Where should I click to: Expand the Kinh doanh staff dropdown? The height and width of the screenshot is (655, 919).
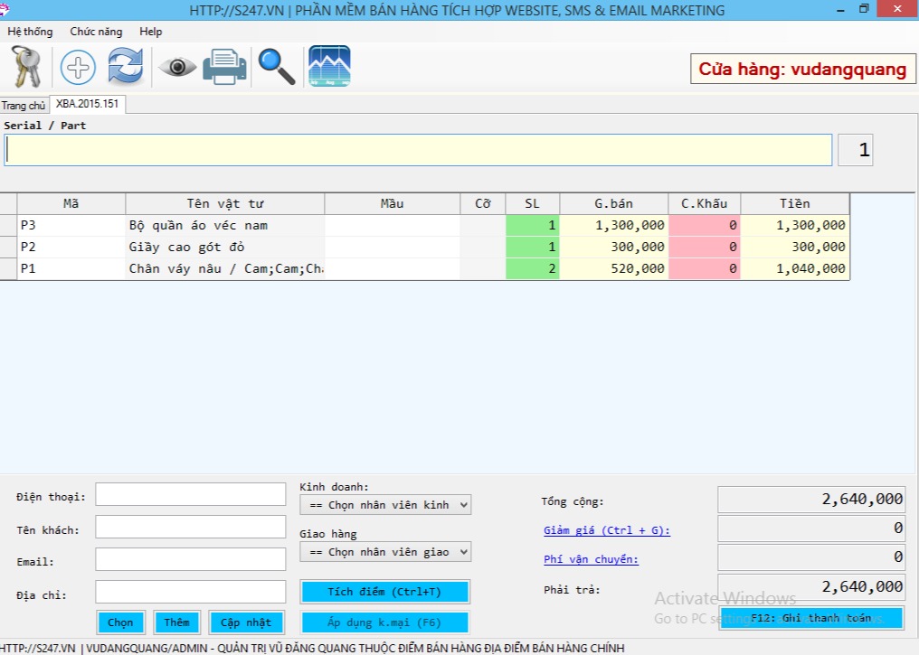(x=385, y=504)
